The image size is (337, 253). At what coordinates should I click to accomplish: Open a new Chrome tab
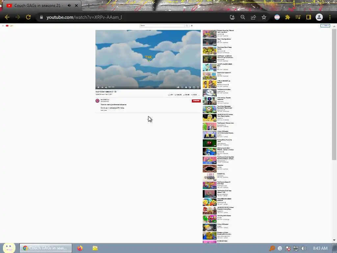coord(89,6)
